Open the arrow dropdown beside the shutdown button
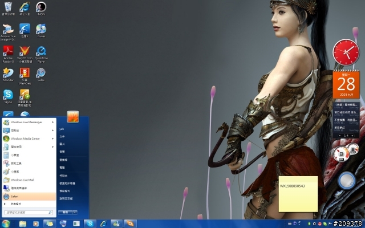Image resolution: width=365 pixels, height=228 pixels. pos(75,213)
